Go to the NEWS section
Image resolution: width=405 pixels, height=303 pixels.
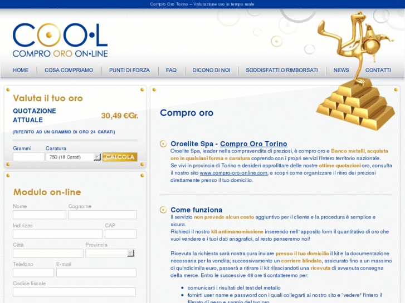click(x=341, y=70)
